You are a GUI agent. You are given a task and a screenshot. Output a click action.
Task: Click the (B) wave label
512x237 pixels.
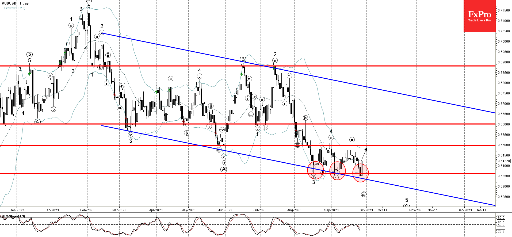coord(243,59)
